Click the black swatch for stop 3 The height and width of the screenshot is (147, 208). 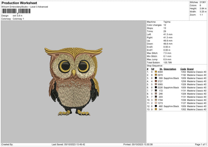(x=156, y=78)
